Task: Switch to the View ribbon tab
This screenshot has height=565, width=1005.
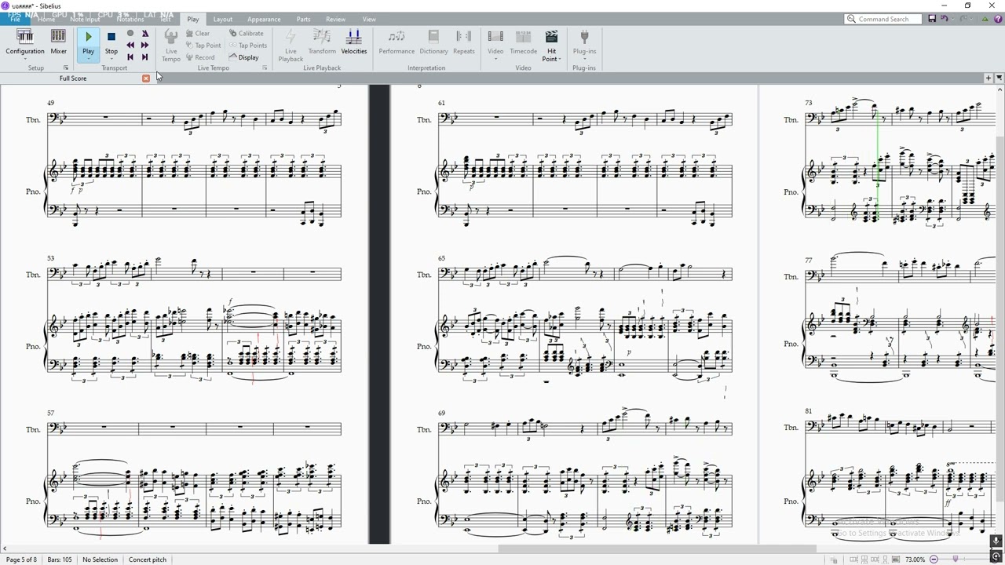Action: coord(369,19)
